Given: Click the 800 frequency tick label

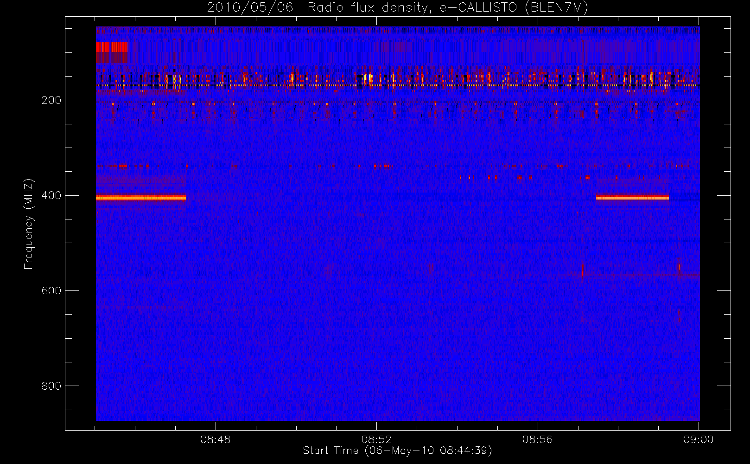Looking at the screenshot, I should (51, 386).
